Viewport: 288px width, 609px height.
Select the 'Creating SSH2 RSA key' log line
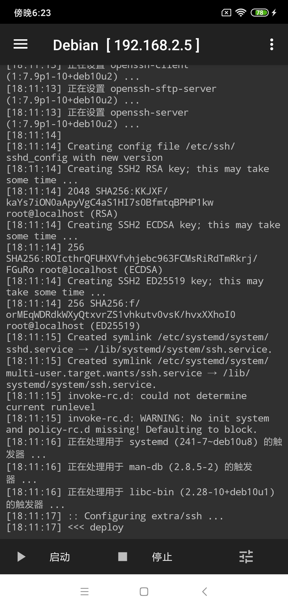(138, 174)
